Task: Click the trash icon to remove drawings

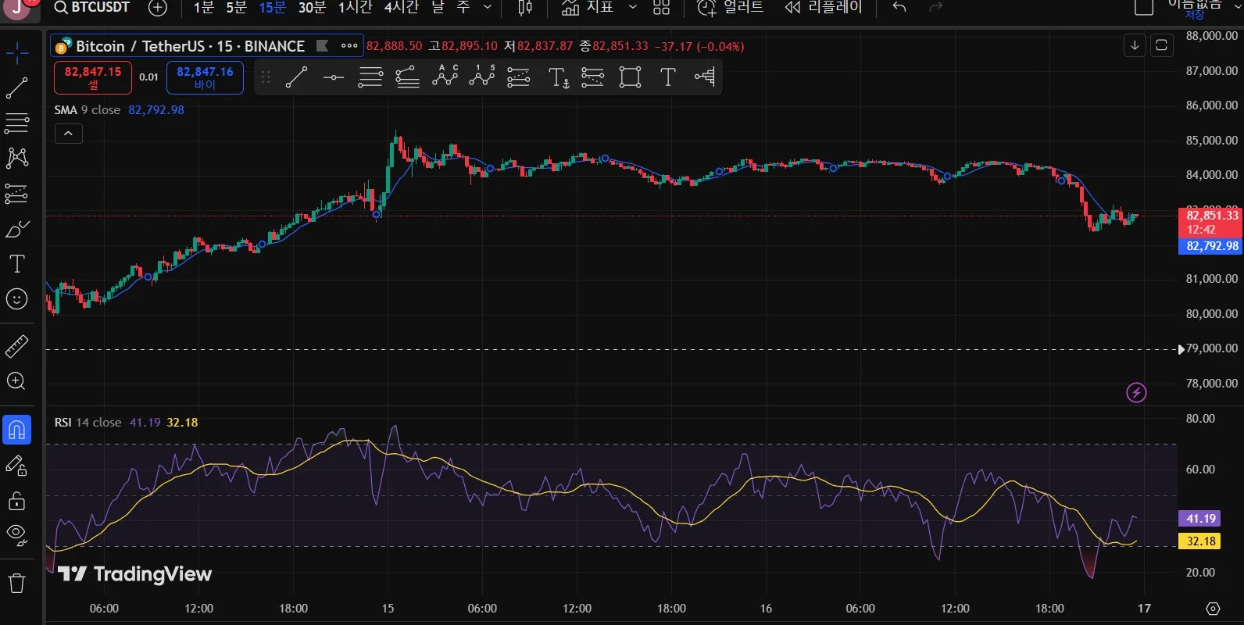Action: [x=16, y=583]
